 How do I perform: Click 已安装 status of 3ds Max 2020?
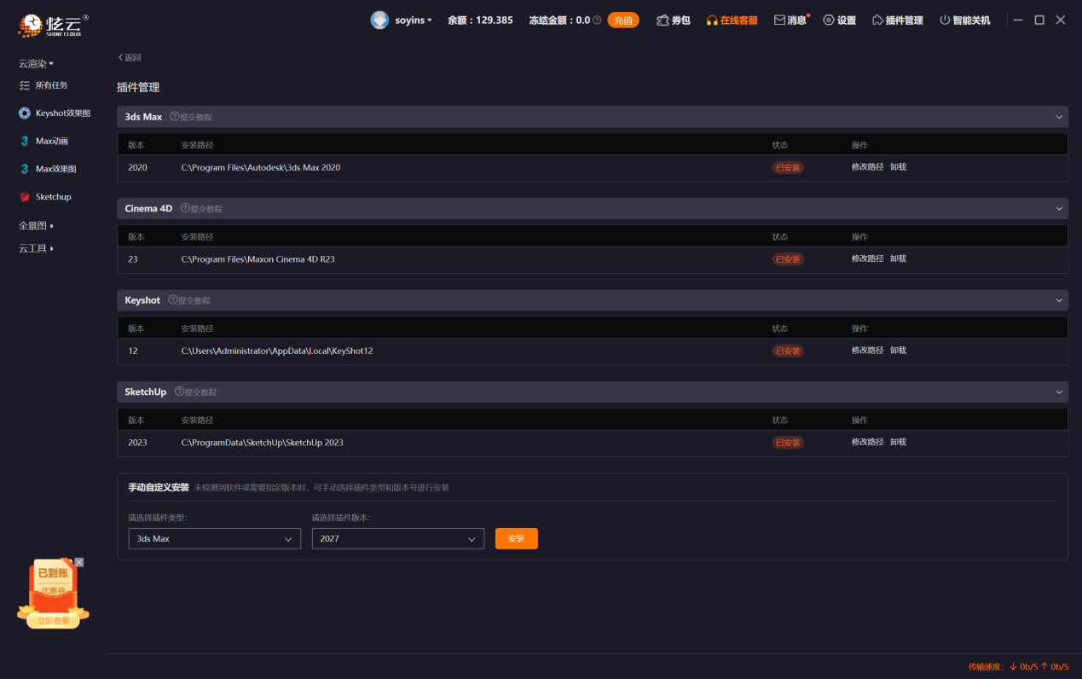(788, 167)
